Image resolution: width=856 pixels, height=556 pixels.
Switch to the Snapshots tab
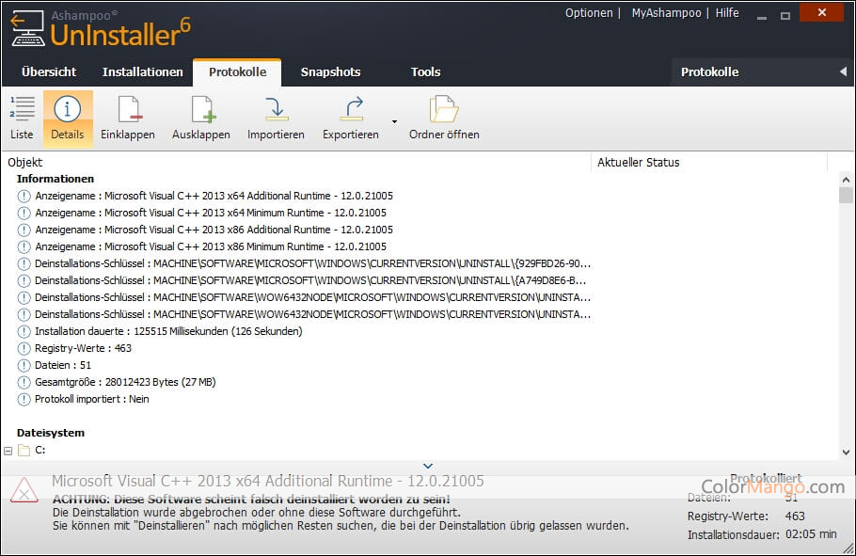tap(330, 72)
